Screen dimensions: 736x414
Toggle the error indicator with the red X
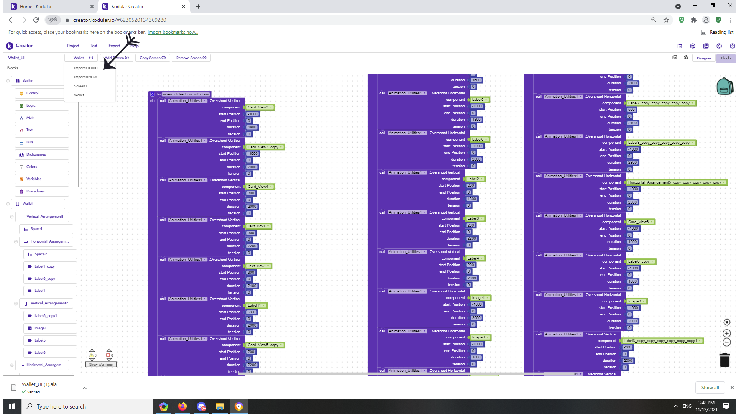click(109, 355)
